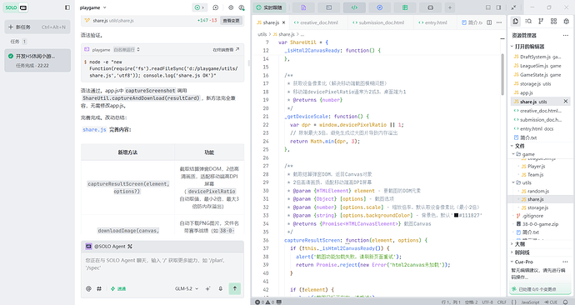
Task: Click the 新任务 new task button
Action: (x=37, y=27)
